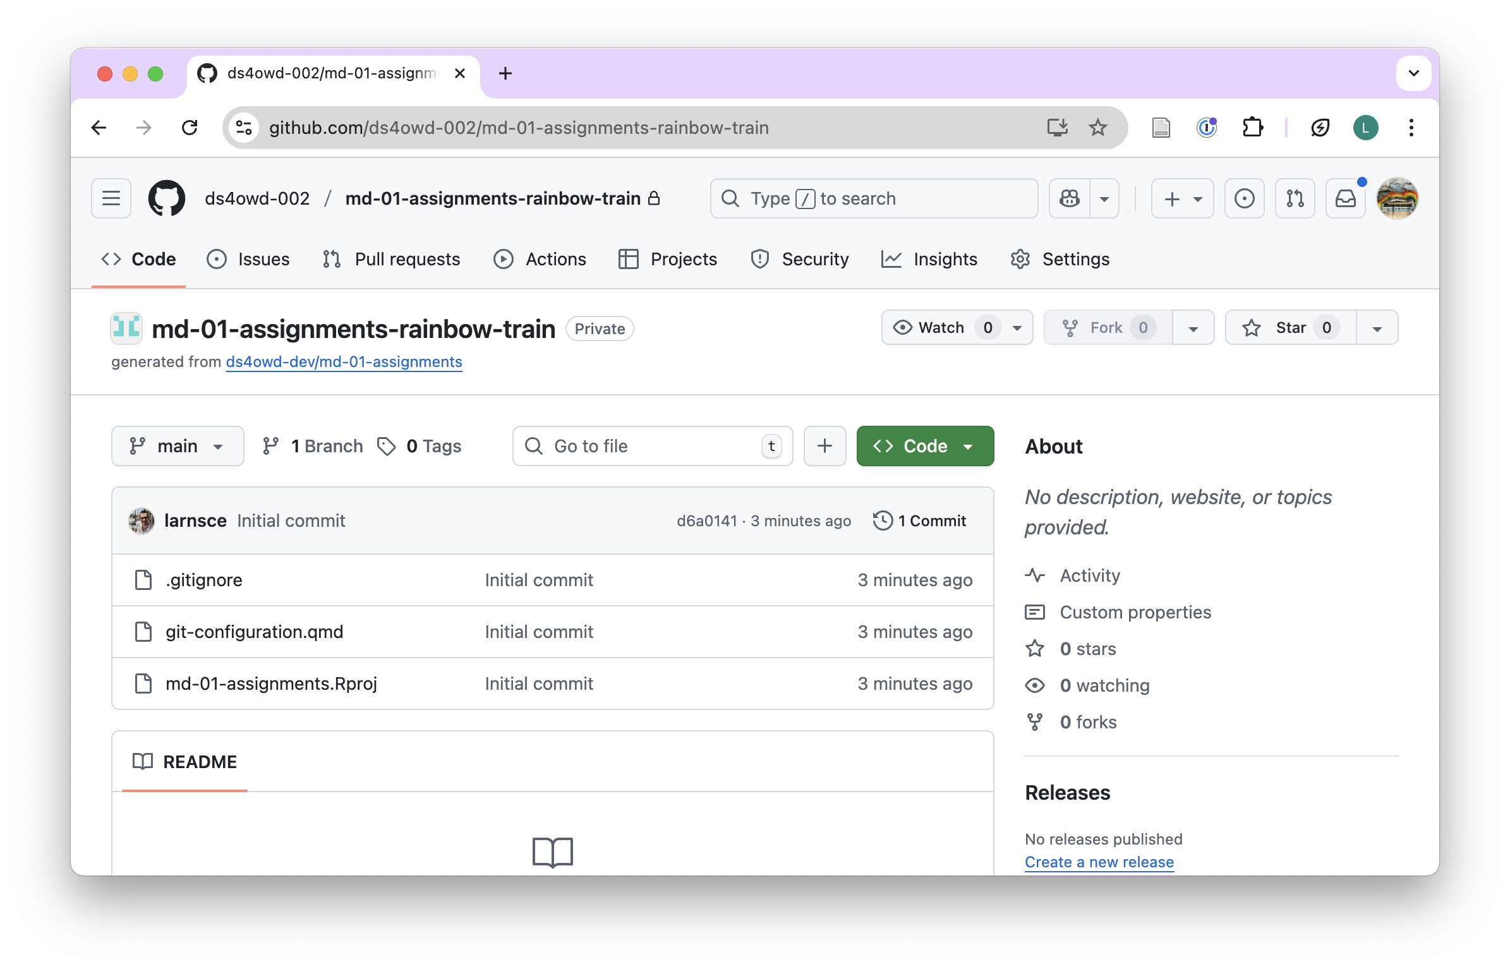Screen dimensions: 1510x969
Task: Open the issues shortcut in header
Action: point(1244,198)
